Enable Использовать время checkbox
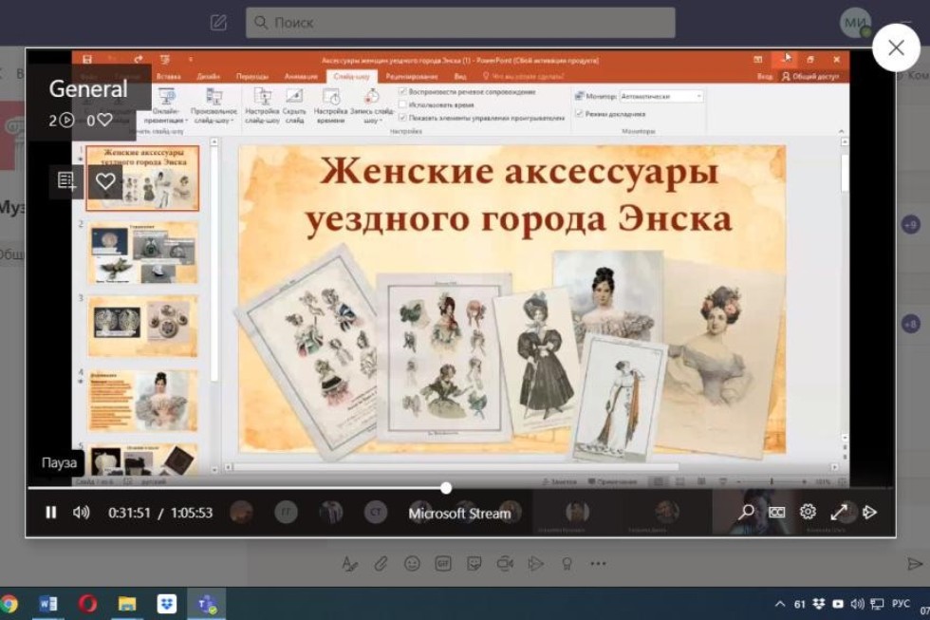The width and height of the screenshot is (930, 620). coord(402,102)
